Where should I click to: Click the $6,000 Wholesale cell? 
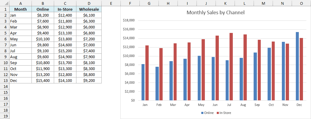[x=89, y=27]
